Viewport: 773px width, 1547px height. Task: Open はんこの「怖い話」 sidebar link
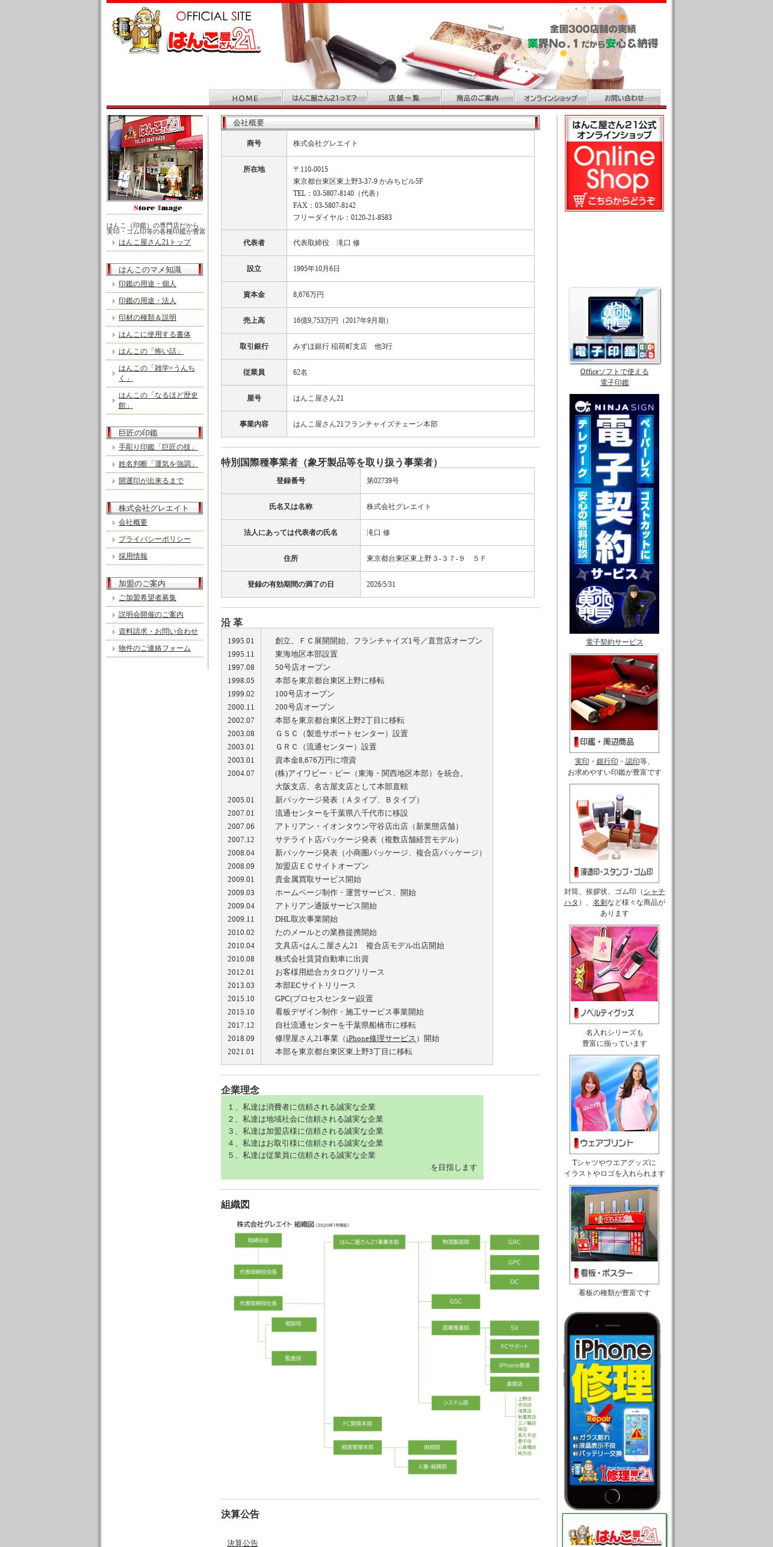151,351
